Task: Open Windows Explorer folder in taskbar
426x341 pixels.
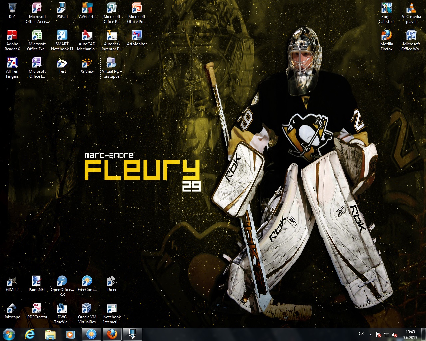Action: (50, 334)
